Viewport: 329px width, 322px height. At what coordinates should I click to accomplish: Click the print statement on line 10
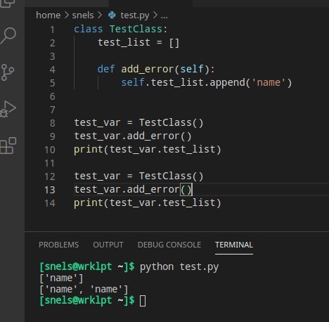pyautogui.click(x=148, y=150)
